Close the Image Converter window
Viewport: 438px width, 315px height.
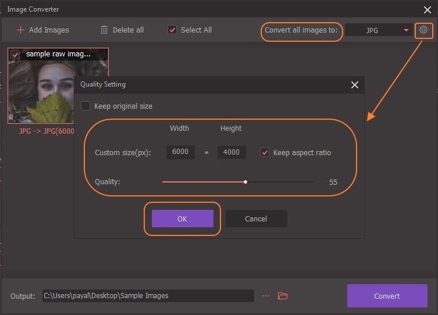coord(428,9)
